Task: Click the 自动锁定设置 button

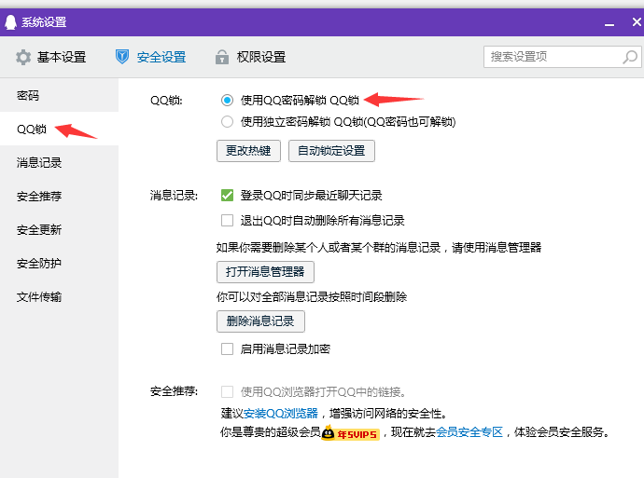Action: [331, 151]
